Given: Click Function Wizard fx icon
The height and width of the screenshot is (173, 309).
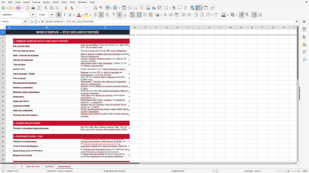Looking at the screenshot, I should pyautogui.click(x=32, y=22).
